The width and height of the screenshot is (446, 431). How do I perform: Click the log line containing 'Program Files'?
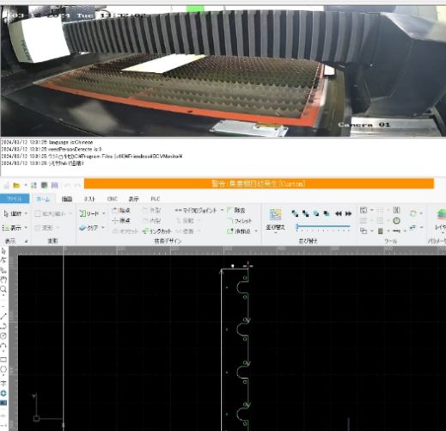coord(92,157)
